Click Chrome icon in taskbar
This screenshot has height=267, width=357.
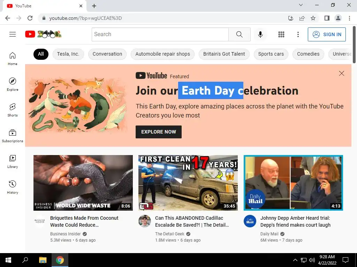tap(60, 260)
